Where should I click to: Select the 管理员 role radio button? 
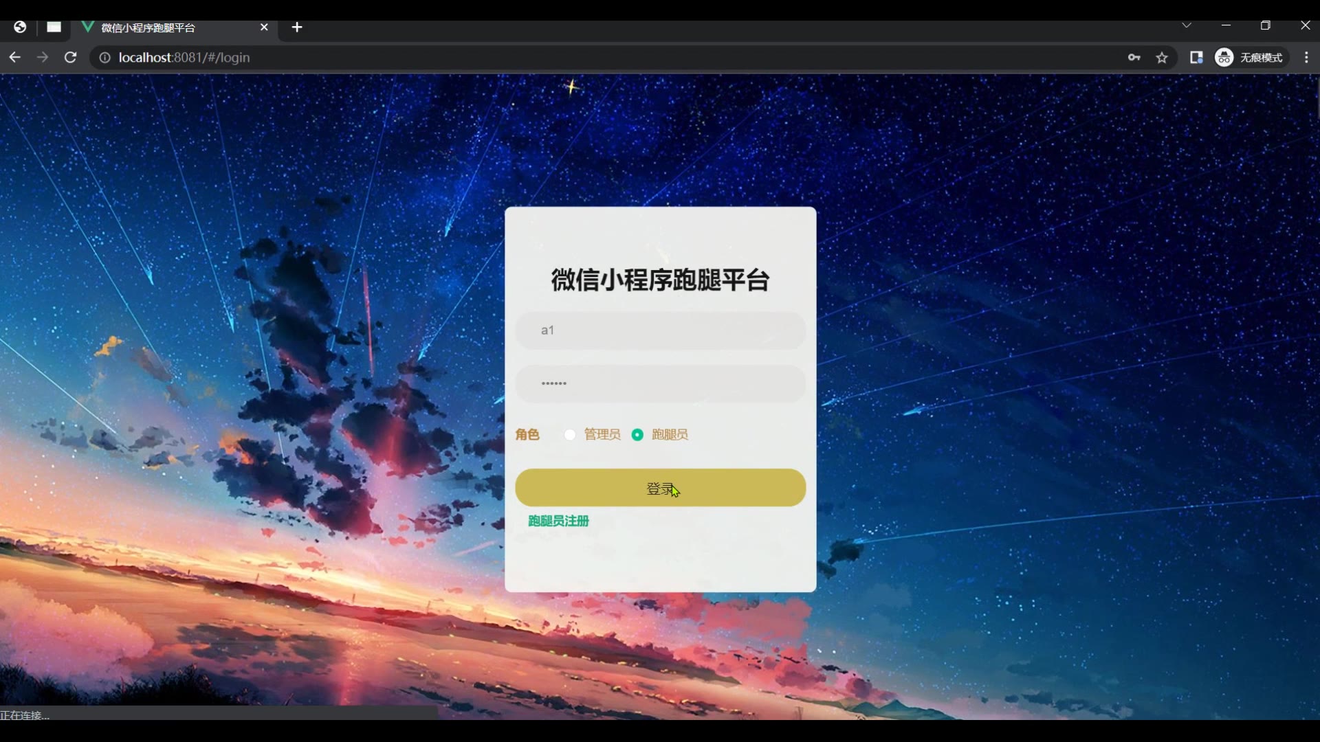[x=570, y=434]
